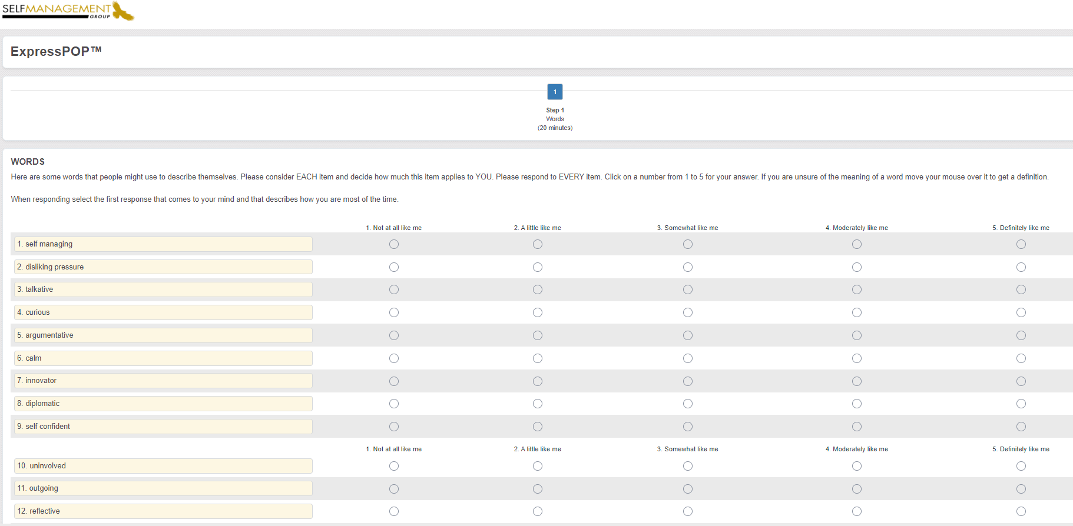Mark 'reflective' as Not at all like me
The image size is (1073, 526).
point(394,511)
